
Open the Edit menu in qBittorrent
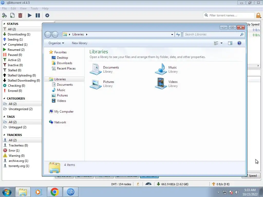pyautogui.click(x=13, y=8)
